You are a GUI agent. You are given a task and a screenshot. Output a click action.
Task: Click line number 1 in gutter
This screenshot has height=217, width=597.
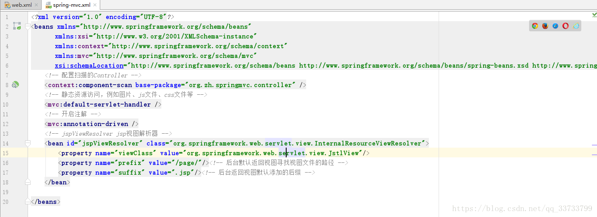[6, 17]
